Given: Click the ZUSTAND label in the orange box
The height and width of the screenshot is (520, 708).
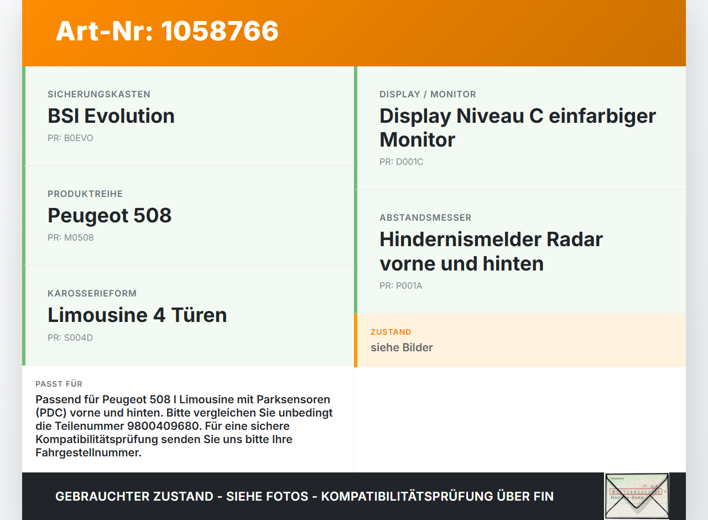Looking at the screenshot, I should pos(391,332).
